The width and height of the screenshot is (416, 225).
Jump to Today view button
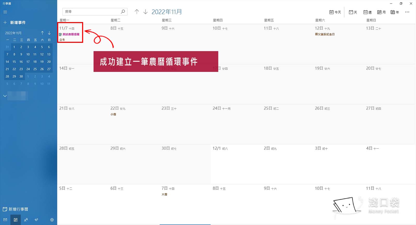(335, 12)
